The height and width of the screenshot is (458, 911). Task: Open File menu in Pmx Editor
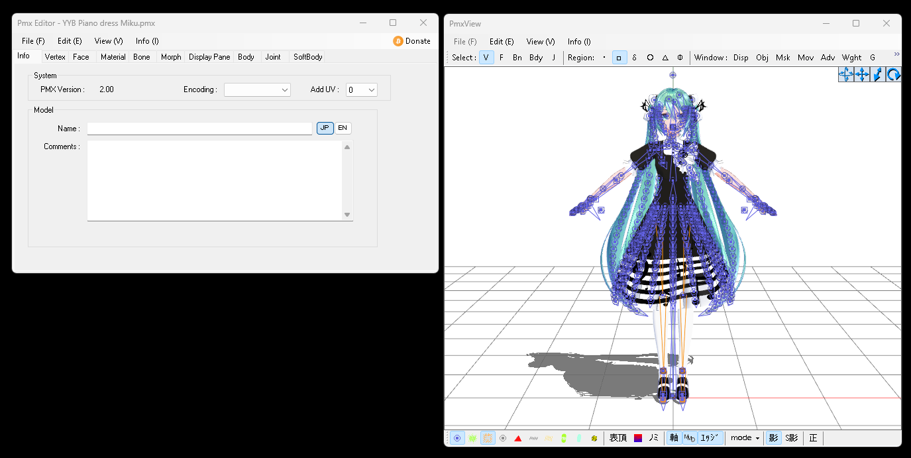pos(33,41)
